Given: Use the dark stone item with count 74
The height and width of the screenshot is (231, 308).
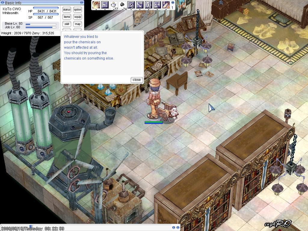Looking at the screenshot, I should coord(122,5).
